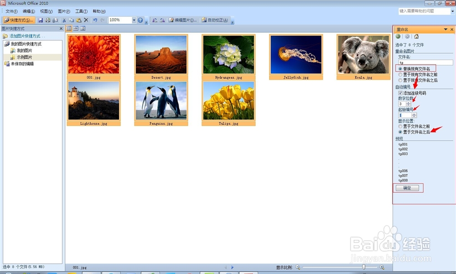This screenshot has height=274, width=456.
Task: Click in the 文件名 input field
Action: 425,62
